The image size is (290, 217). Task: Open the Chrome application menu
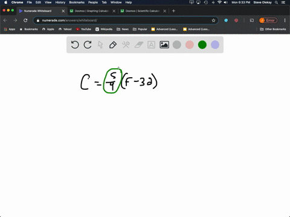18,2
